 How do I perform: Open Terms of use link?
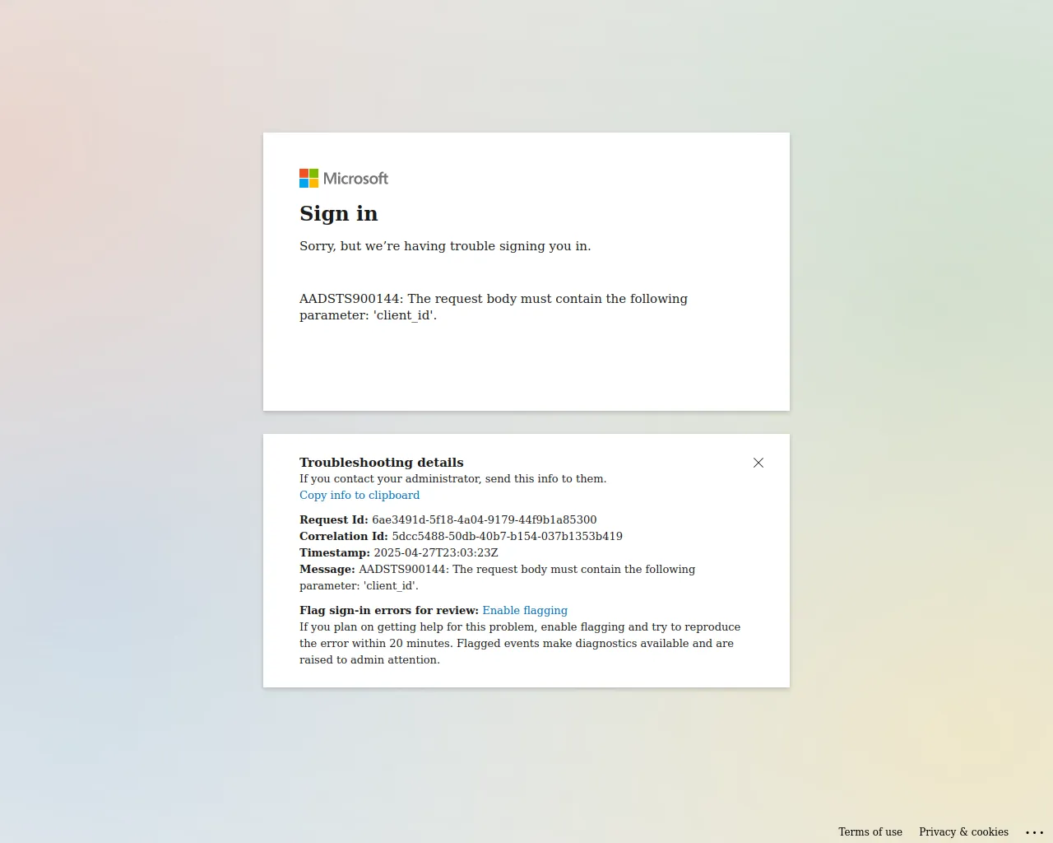click(870, 831)
